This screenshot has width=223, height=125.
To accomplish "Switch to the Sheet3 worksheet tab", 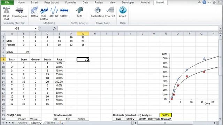I will 50,123.
